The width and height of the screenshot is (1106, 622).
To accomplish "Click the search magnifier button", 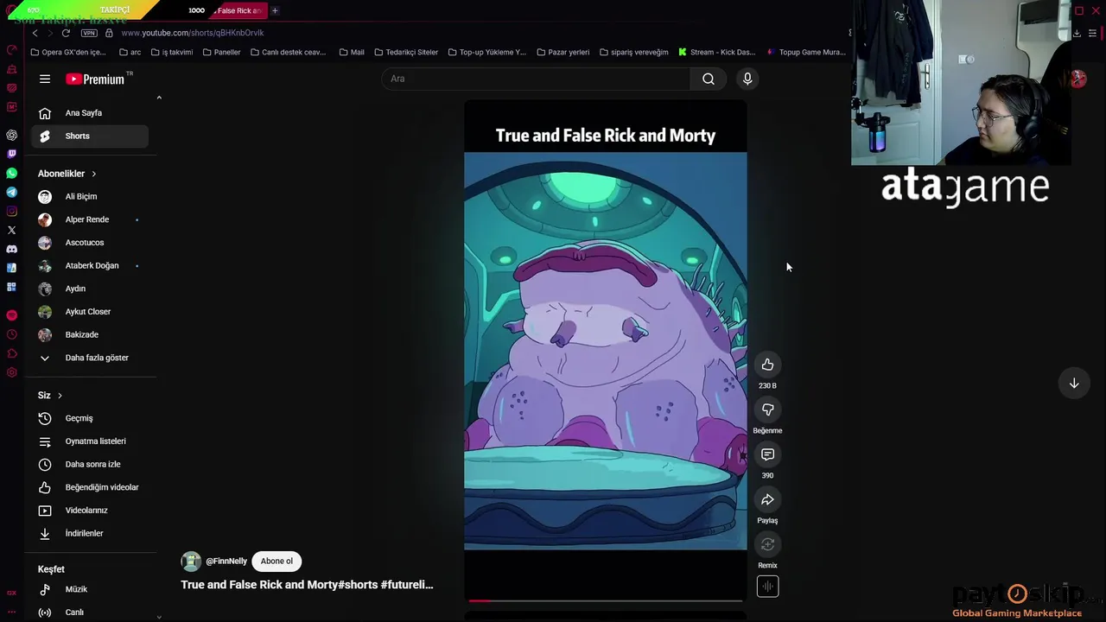I will [709, 79].
